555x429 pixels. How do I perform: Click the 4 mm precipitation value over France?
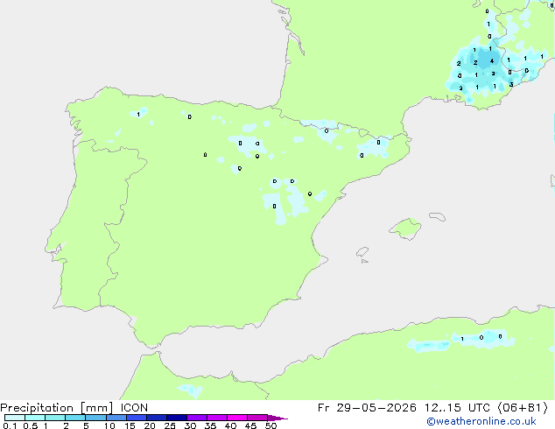[492, 61]
